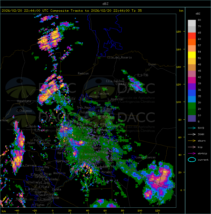Click the 'E_1-736' label on map
Viewport: 211px width, 214px height.
pyautogui.click(x=143, y=75)
